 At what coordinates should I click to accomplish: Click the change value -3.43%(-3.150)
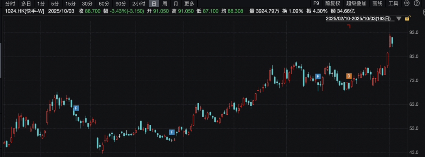pyautogui.click(x=126, y=11)
